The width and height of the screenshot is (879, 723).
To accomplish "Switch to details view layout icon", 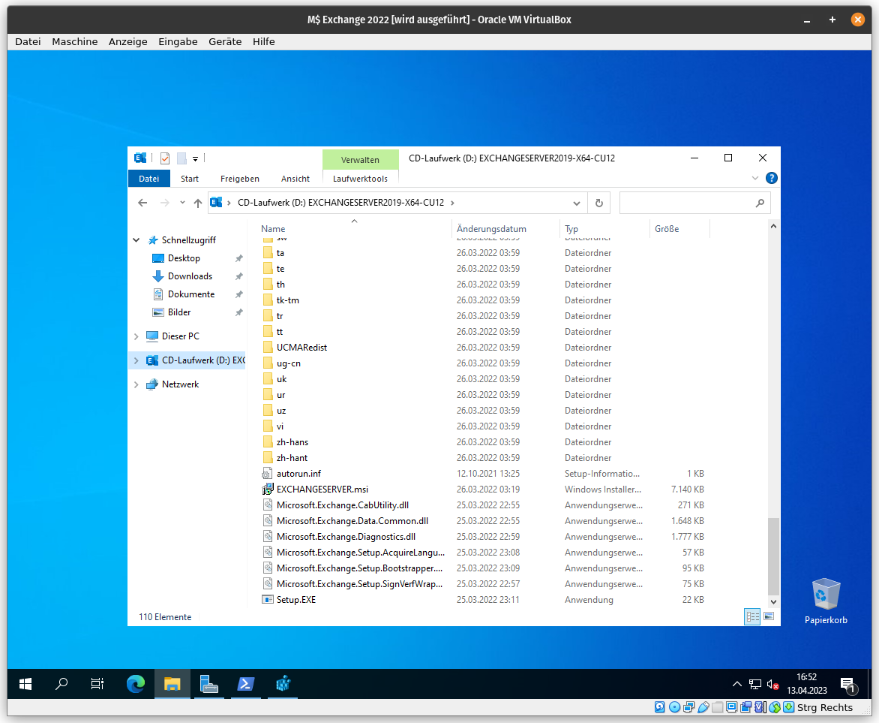I will (752, 616).
